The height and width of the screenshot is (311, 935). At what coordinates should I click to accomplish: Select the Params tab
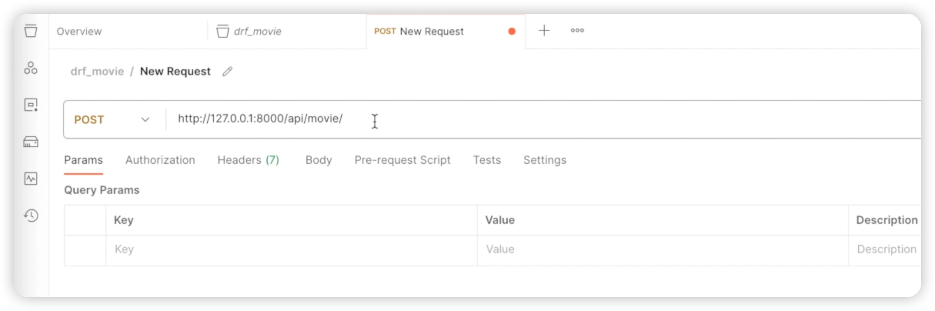83,160
